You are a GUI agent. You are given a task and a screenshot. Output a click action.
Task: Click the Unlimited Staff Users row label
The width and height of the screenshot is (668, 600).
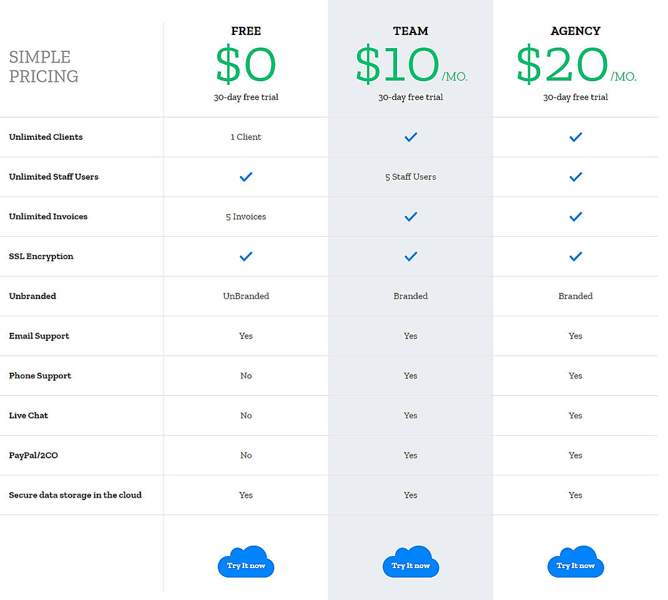coord(54,177)
